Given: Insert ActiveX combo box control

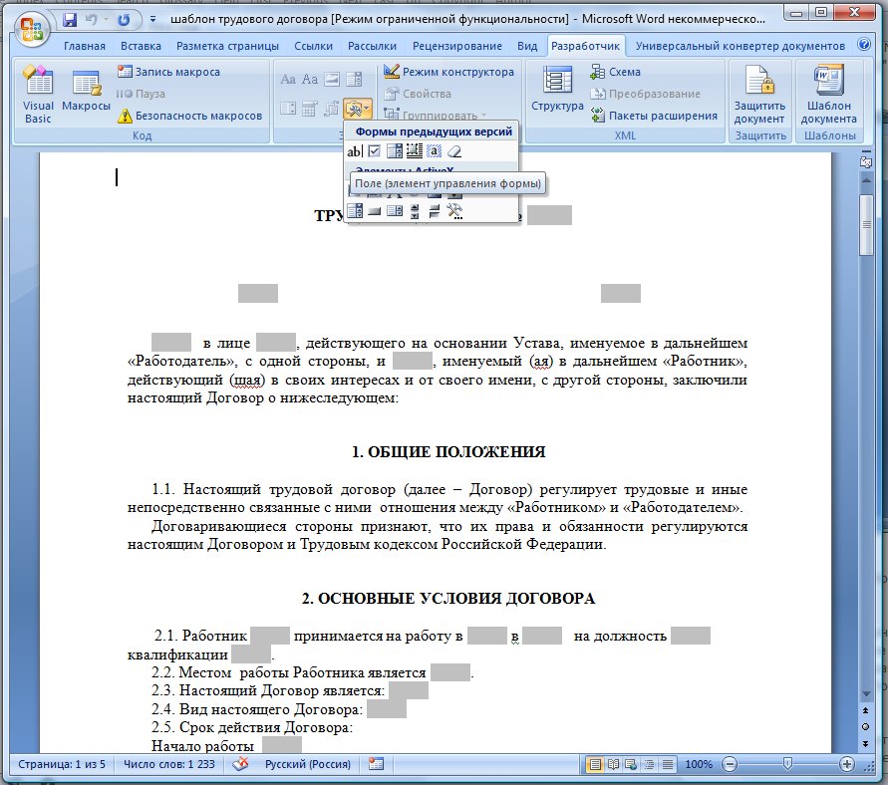Looking at the screenshot, I should (355, 211).
